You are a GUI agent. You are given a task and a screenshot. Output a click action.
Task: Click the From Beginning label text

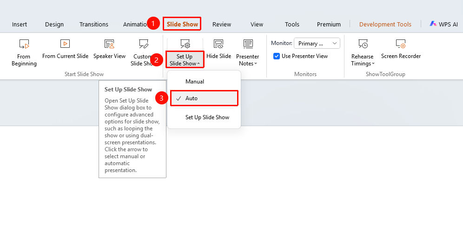click(x=24, y=60)
